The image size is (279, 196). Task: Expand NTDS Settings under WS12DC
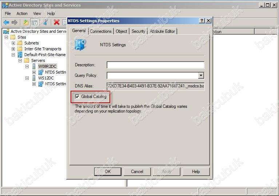(34, 84)
